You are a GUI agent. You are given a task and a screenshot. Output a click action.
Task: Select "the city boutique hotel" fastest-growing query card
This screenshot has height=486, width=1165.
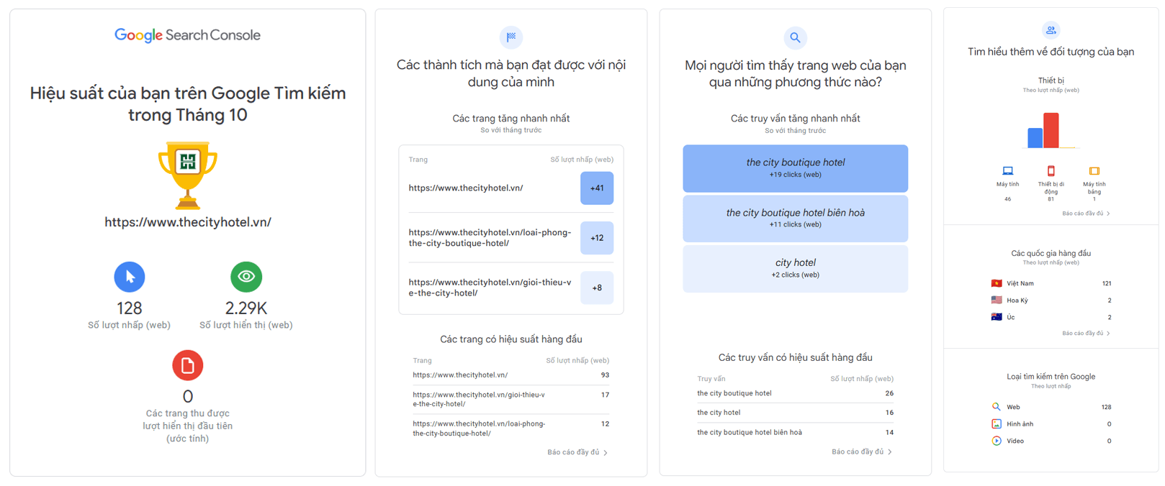point(795,168)
